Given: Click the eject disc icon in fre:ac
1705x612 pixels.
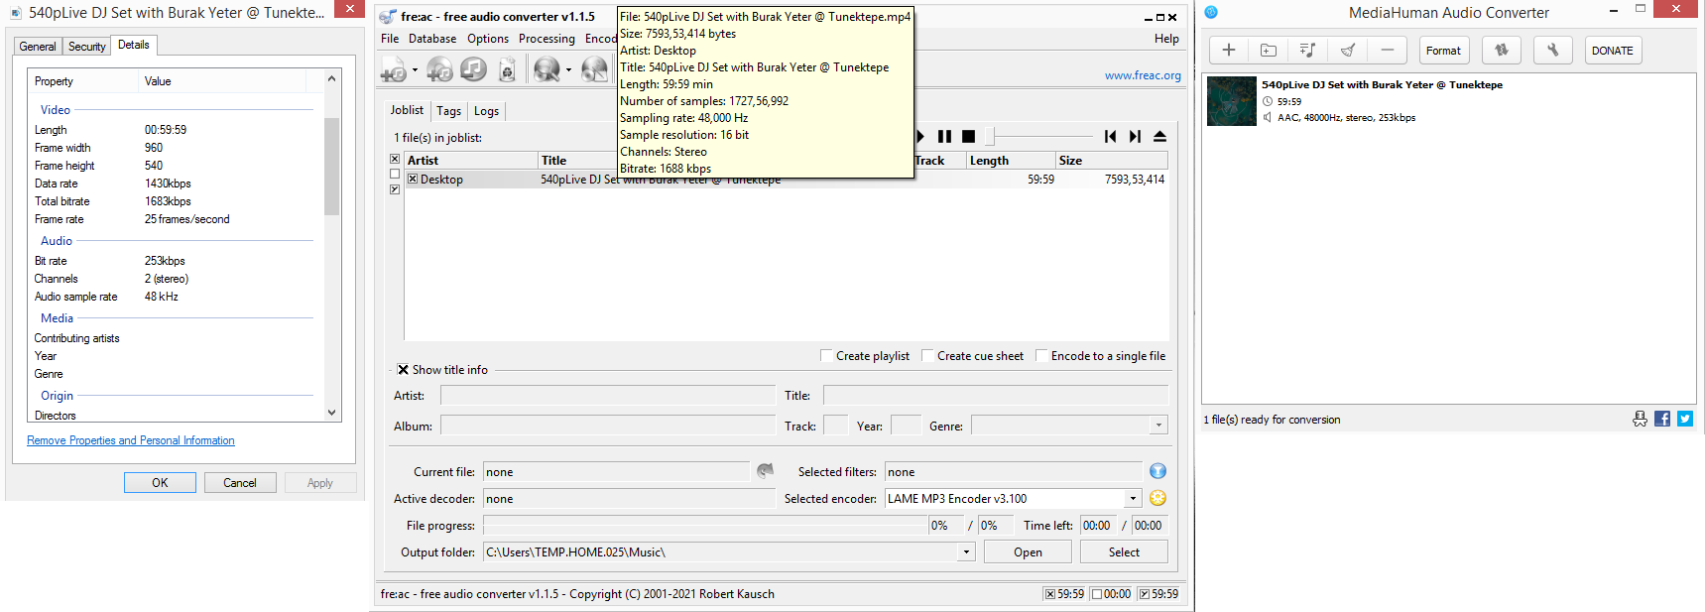Looking at the screenshot, I should (x=1159, y=137).
